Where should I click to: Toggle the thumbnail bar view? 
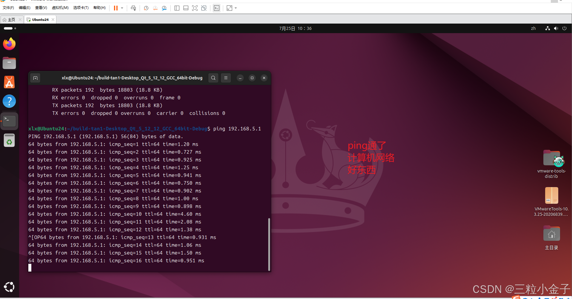coord(186,8)
